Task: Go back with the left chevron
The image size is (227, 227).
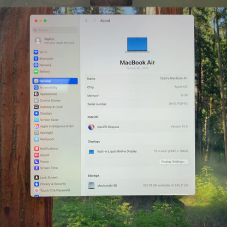Action: pos(86,21)
